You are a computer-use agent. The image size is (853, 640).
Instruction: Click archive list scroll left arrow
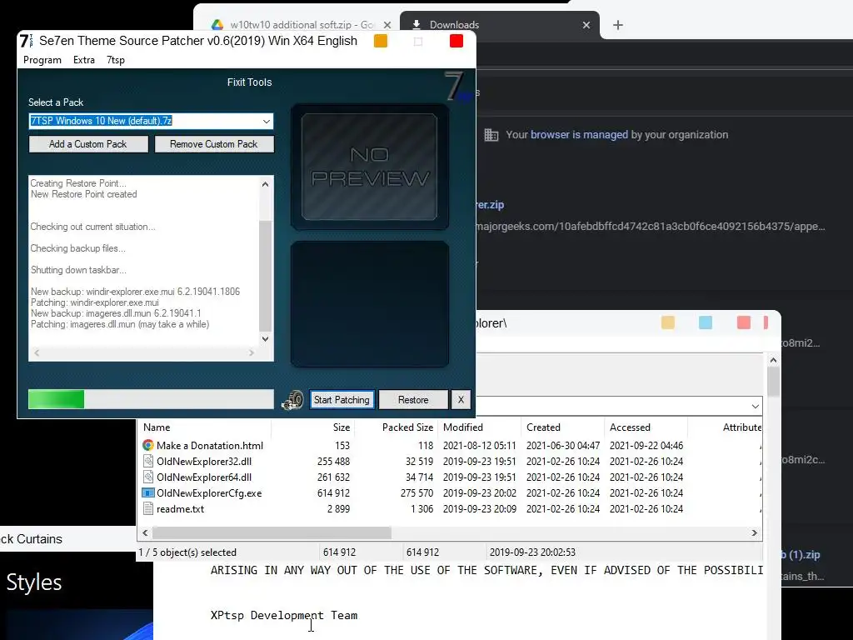tap(145, 532)
